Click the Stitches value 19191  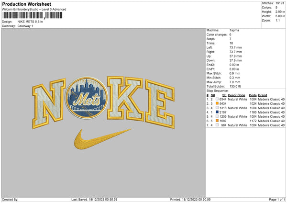pyautogui.click(x=280, y=3)
